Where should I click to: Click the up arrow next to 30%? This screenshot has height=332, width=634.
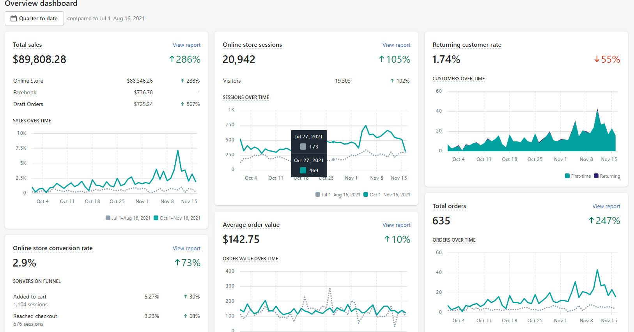[x=185, y=297]
